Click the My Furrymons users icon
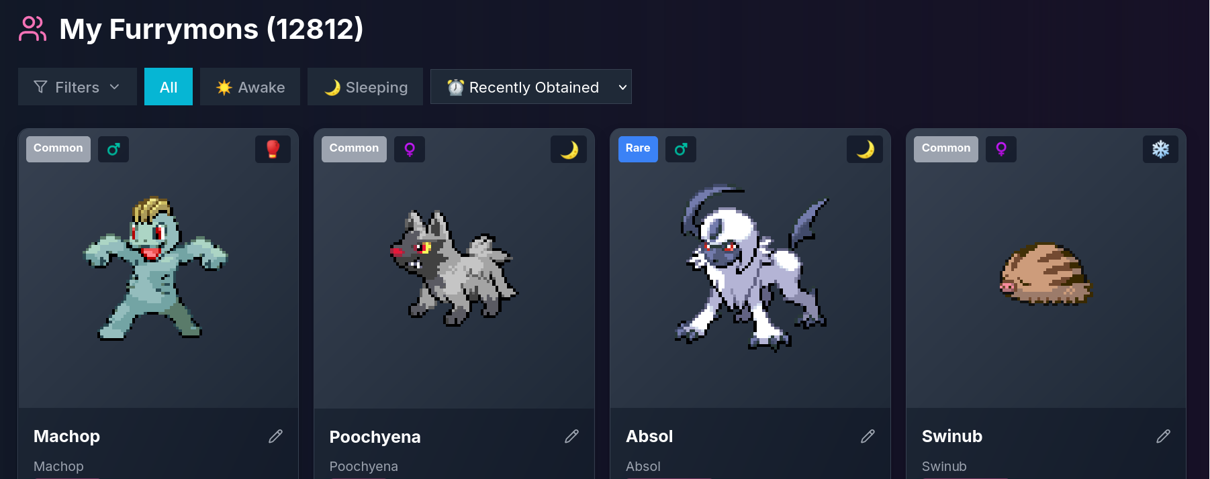Screen dimensions: 1210x479 coord(32,29)
